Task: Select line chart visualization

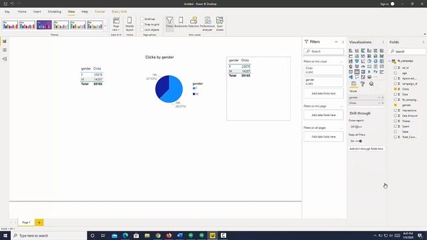Action: pyautogui.click(x=350, y=56)
